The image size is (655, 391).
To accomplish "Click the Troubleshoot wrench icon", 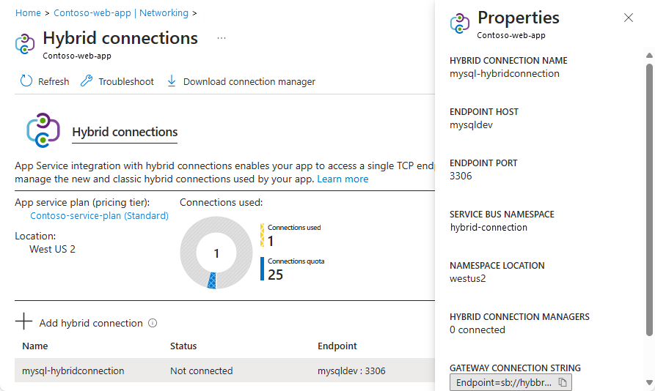I will [x=87, y=81].
